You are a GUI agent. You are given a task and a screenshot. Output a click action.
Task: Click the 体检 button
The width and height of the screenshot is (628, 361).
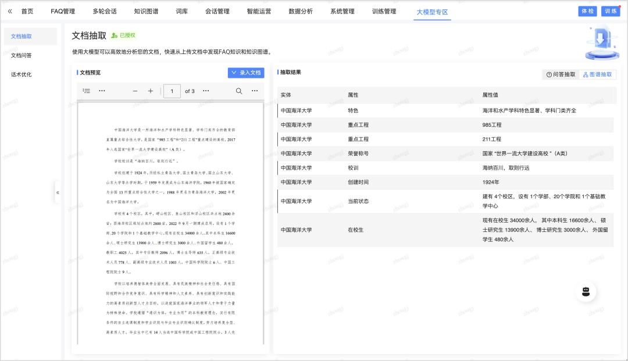tap(587, 11)
